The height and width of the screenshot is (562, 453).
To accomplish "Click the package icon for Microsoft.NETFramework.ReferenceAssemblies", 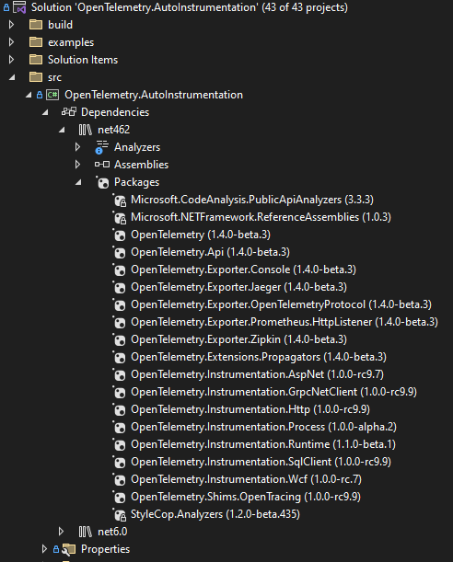I will (120, 218).
